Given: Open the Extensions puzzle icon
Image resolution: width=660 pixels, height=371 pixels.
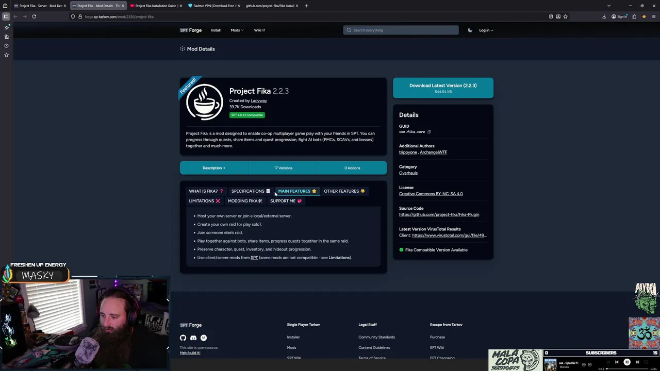Looking at the screenshot, I should click(x=634, y=16).
